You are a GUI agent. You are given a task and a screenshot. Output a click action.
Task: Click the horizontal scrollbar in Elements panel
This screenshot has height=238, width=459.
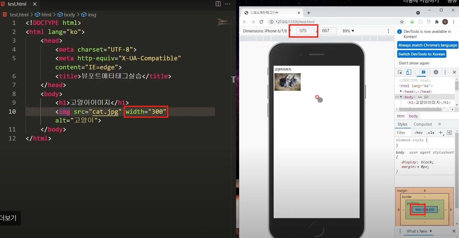point(420,109)
